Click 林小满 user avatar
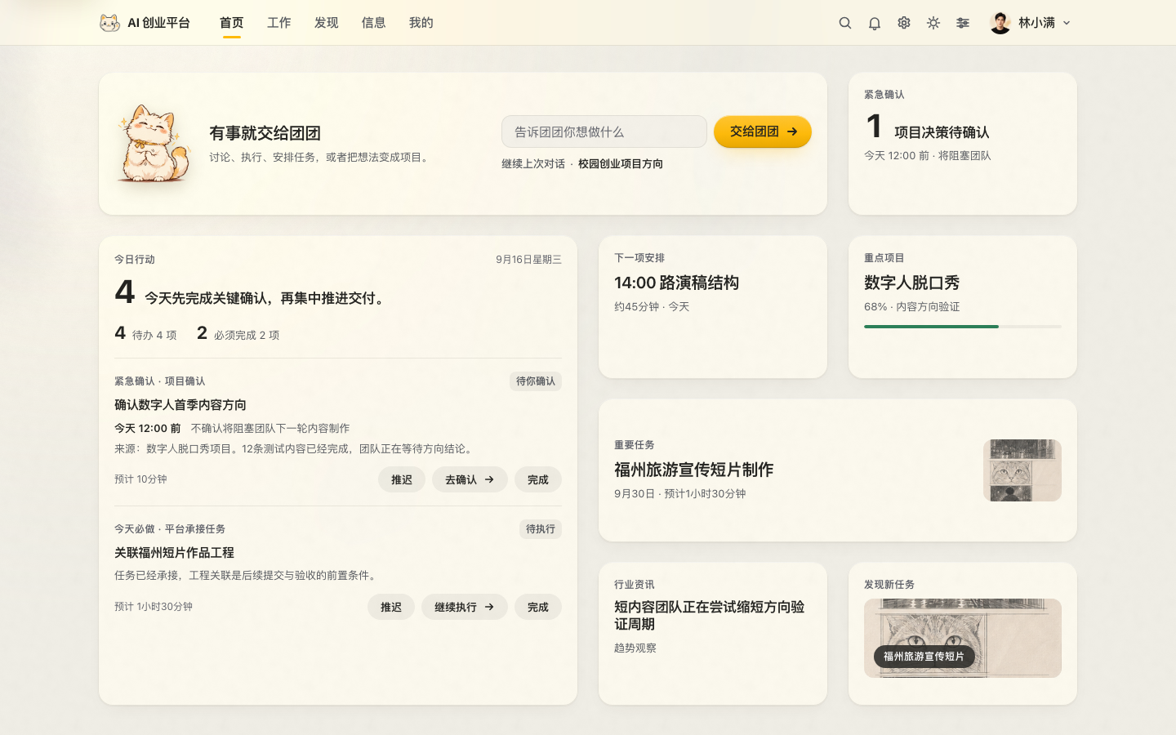This screenshot has width=1176, height=735. pos(1000,23)
